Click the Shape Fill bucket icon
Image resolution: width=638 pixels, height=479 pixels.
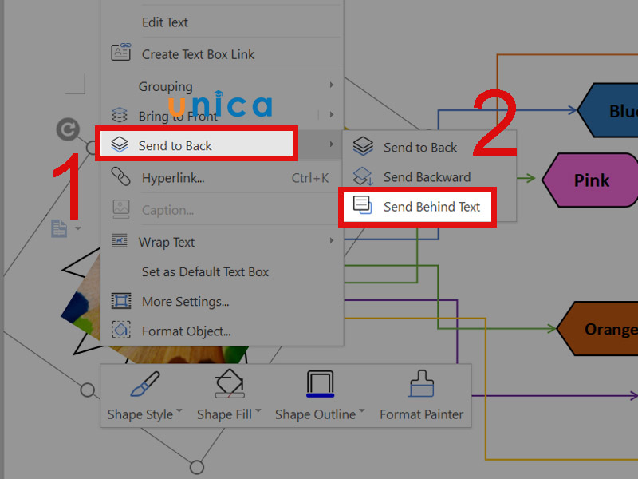(230, 383)
